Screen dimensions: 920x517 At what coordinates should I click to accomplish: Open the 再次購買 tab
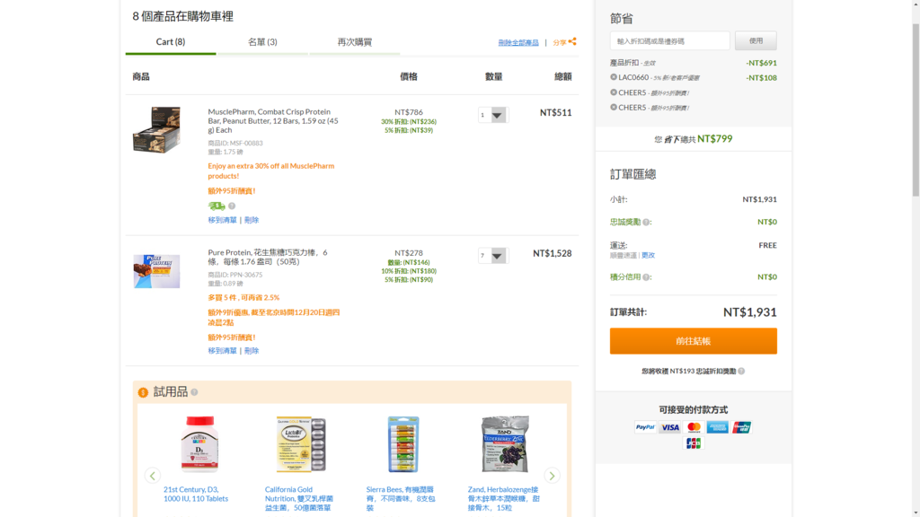tap(354, 42)
